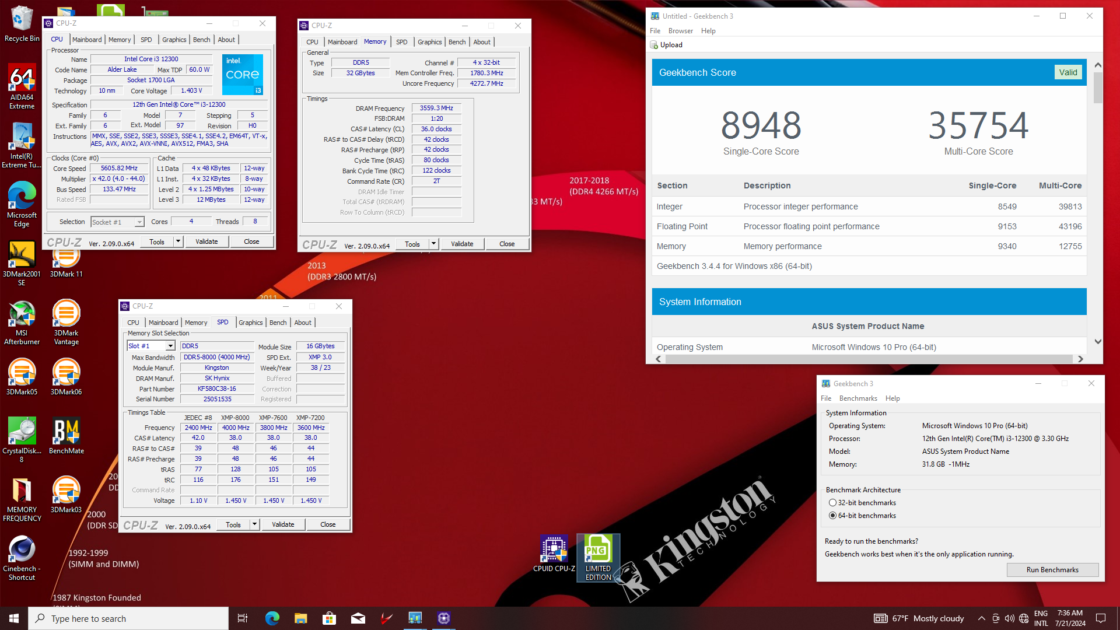
Task: Open File Explorer from taskbar
Action: pos(300,618)
